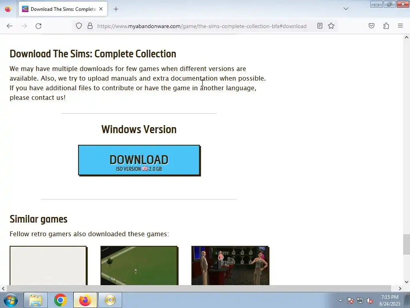410x308 pixels.
Task: Open the Windows Start menu orb
Action: click(11, 300)
